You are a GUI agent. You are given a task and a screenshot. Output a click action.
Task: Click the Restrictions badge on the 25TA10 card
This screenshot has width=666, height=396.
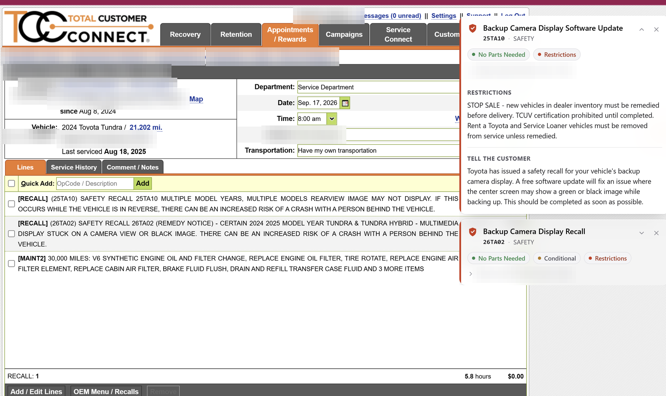(557, 55)
